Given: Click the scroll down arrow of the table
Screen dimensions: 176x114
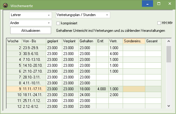Looking at the screenshot, I should [x=169, y=106].
